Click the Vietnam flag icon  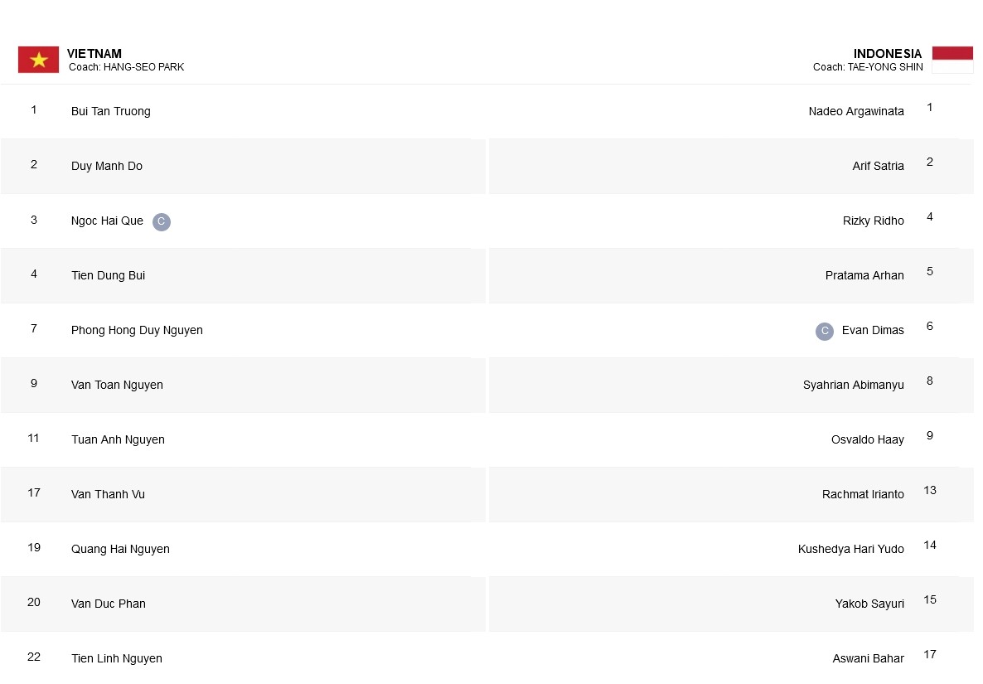[x=38, y=60]
